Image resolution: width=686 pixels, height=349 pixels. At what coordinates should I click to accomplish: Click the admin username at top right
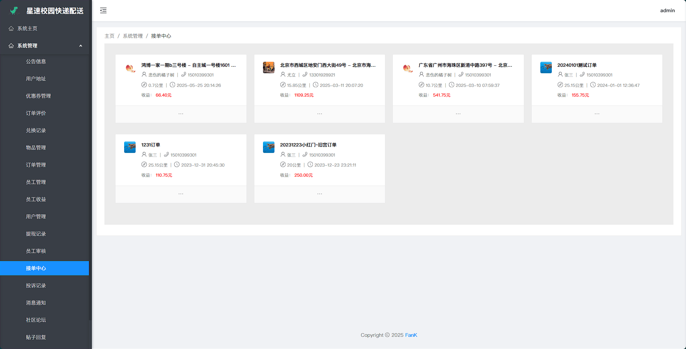[667, 10]
